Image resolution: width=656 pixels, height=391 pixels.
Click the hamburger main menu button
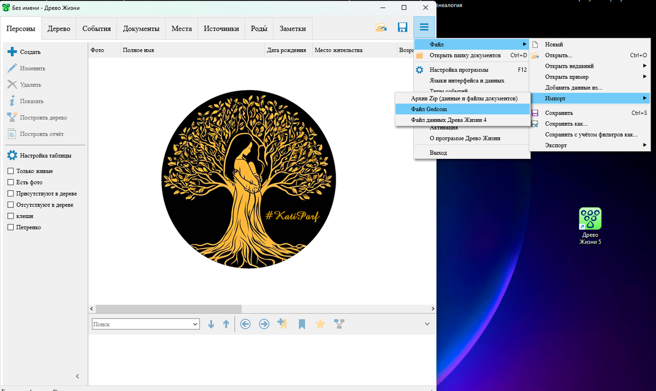[x=424, y=28]
